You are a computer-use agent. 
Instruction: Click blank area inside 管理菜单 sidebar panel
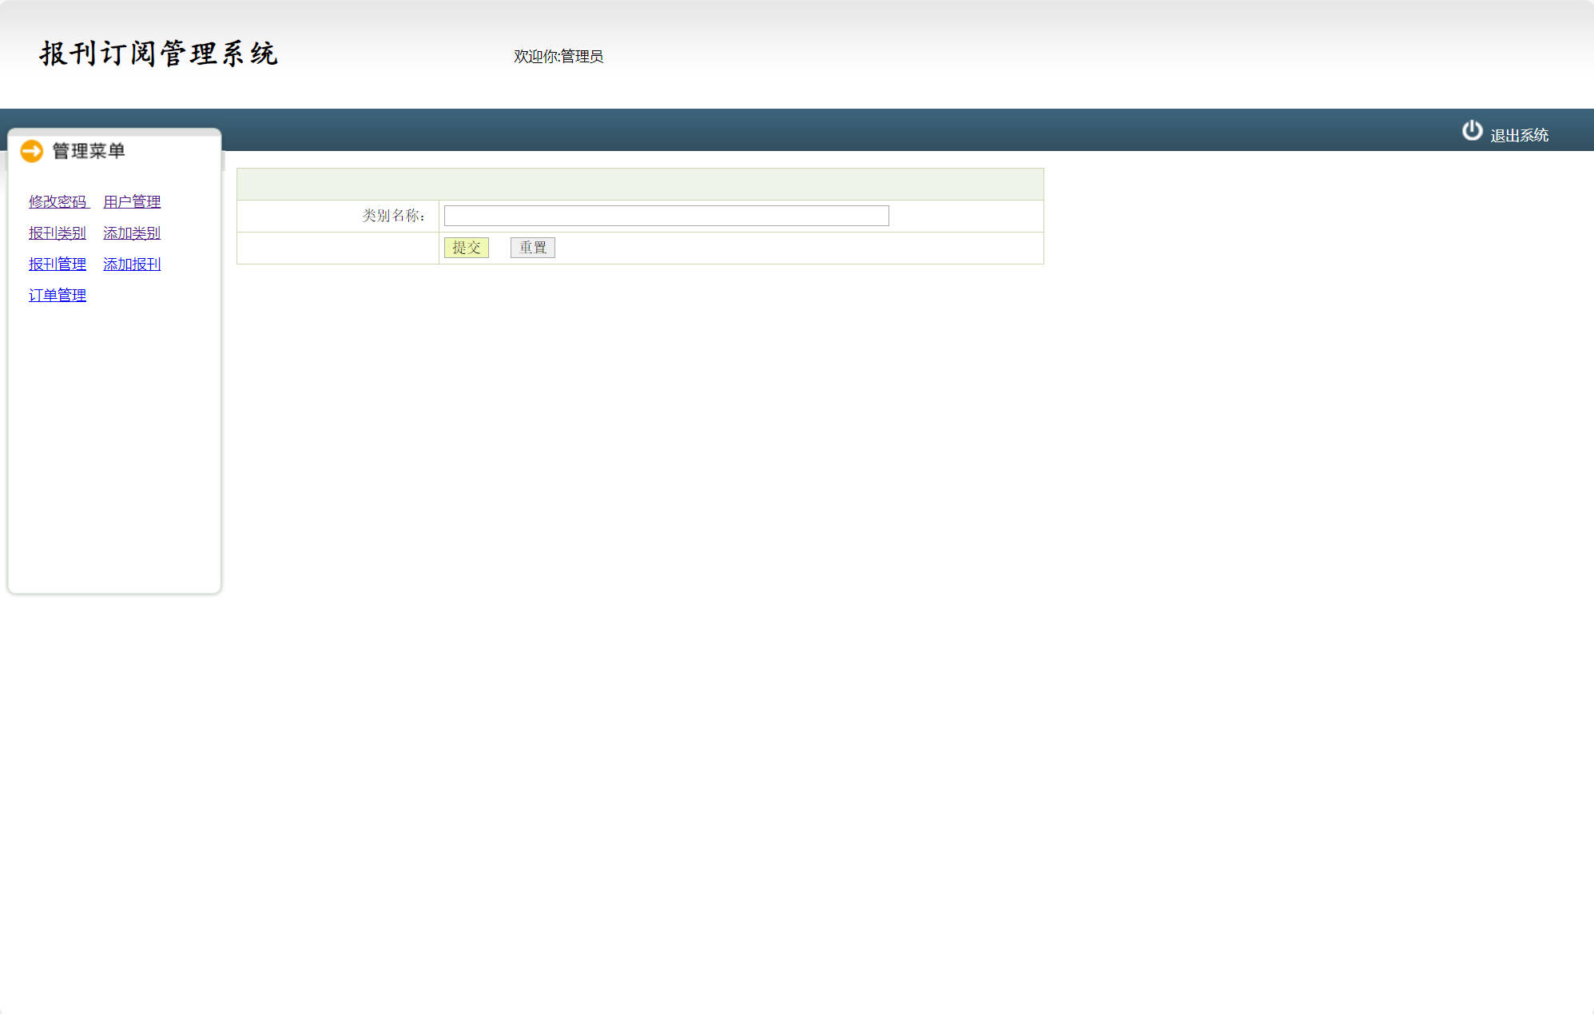(114, 447)
